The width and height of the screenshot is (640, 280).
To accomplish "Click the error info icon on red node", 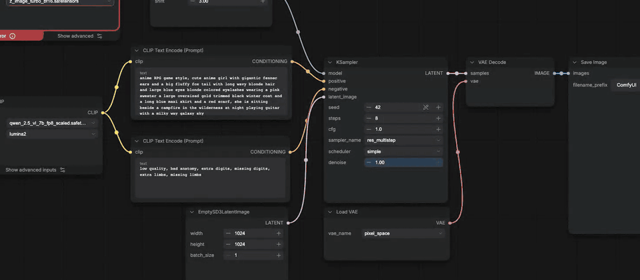I will coord(12,36).
